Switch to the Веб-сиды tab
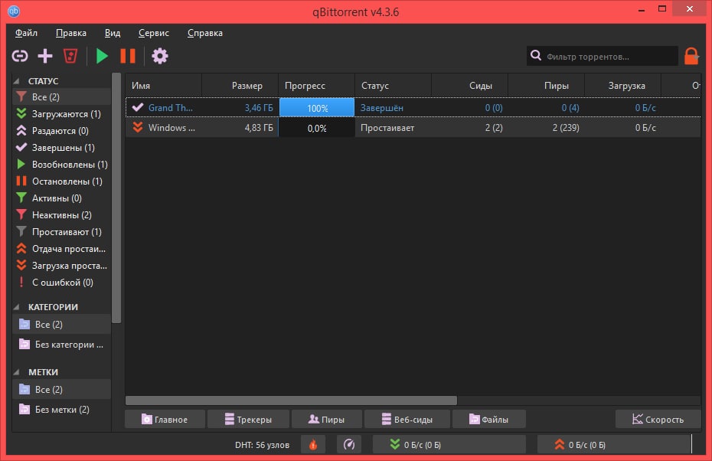The image size is (712, 461). [407, 419]
